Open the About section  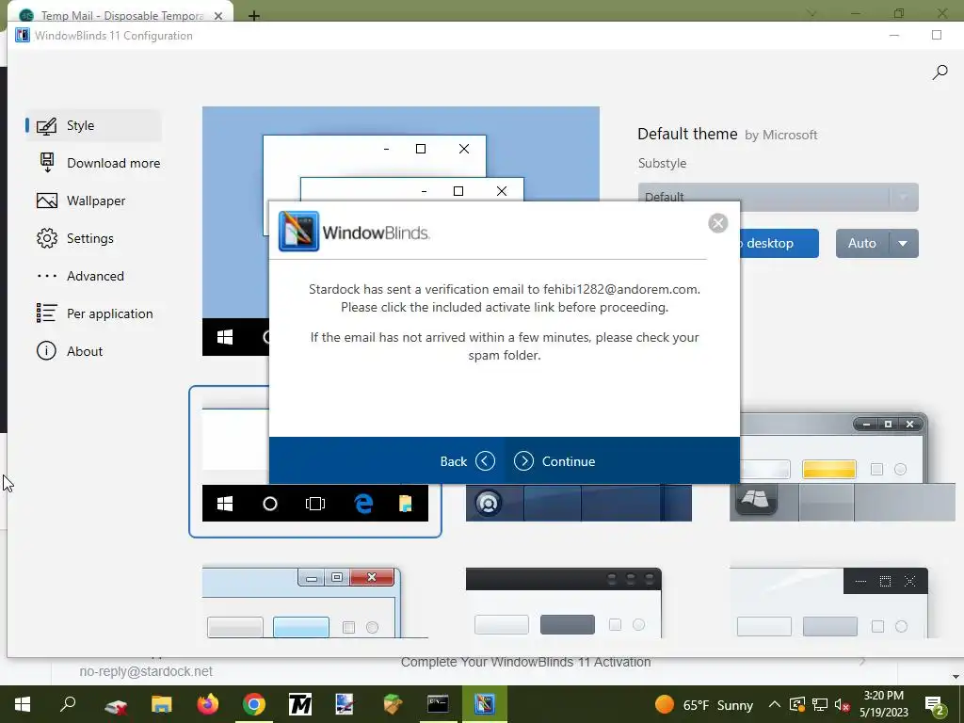[93, 352]
